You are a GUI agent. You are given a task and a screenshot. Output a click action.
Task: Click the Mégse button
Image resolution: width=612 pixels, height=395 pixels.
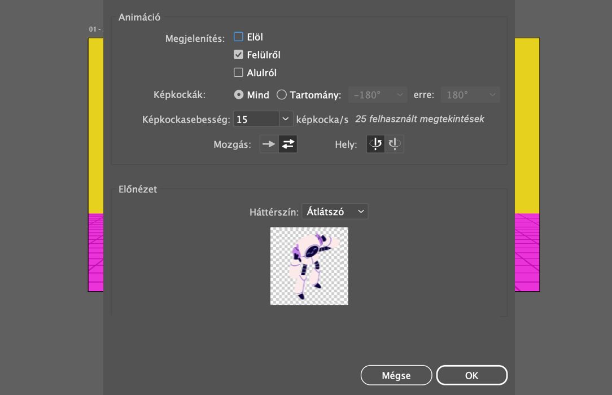(x=396, y=375)
